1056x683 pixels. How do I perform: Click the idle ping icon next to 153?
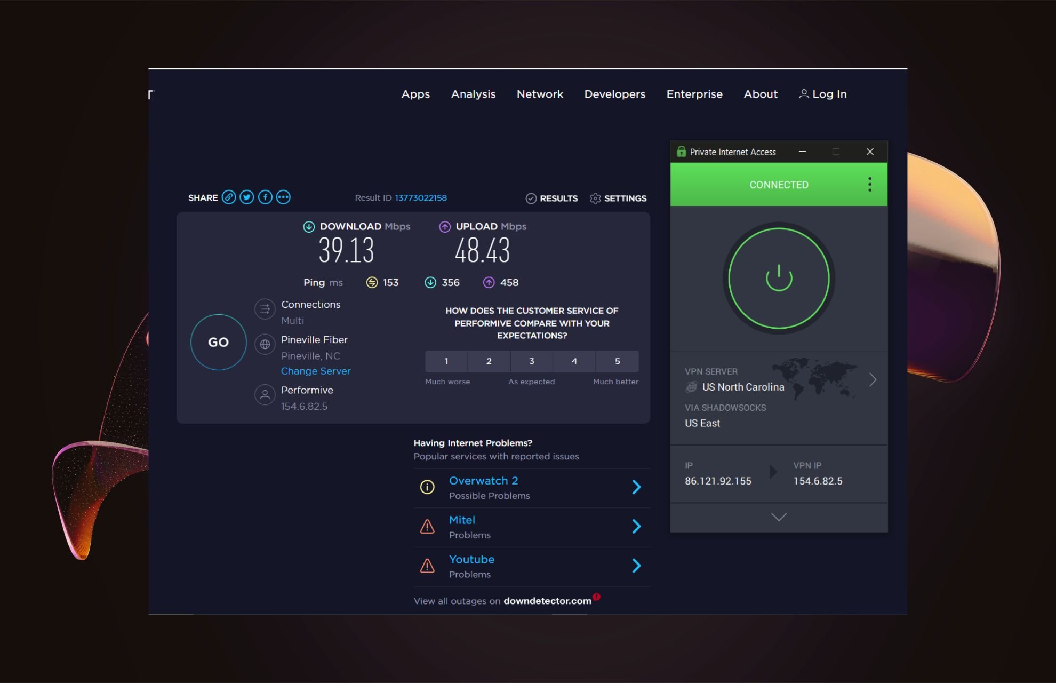pos(372,282)
